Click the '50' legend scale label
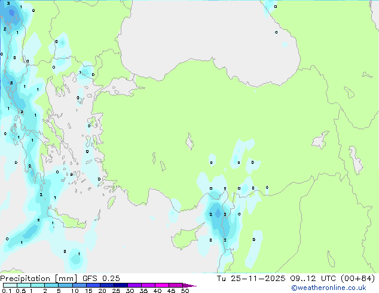Screen dimensions: 379x293 pos(185,291)
